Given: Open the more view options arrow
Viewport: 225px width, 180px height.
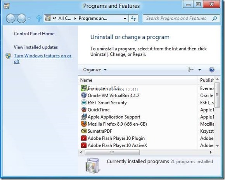Looking at the screenshot, I should 200,70.
